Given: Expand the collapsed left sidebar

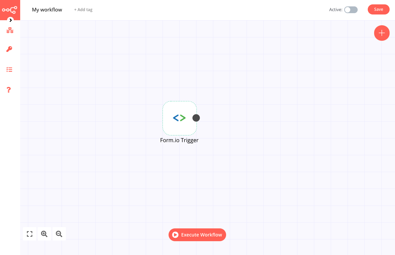Looking at the screenshot, I should [x=10, y=20].
